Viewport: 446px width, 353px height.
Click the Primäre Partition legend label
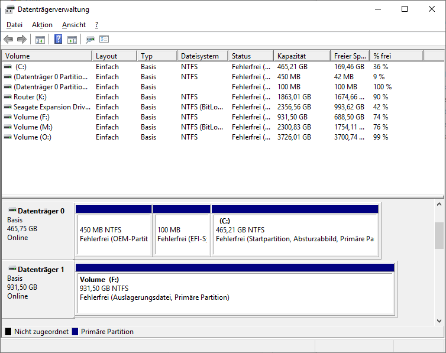click(107, 332)
